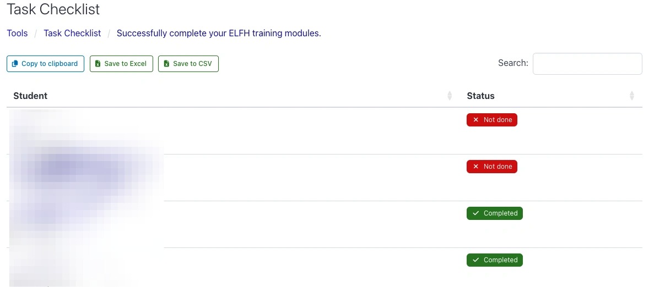Click the checkmark icon in first Completed badge

(476, 213)
